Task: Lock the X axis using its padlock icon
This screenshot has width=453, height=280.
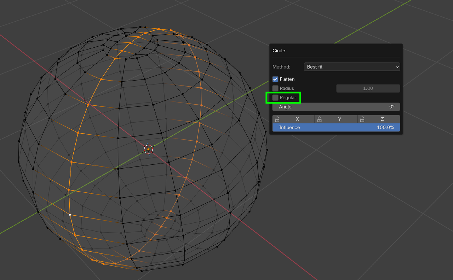Action: pos(278,119)
